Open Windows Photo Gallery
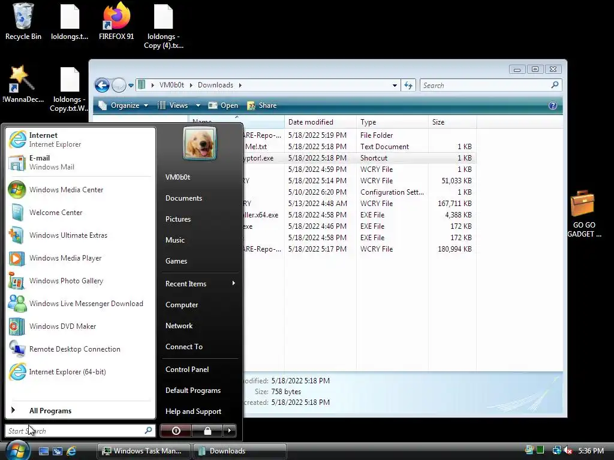Viewport: 614px width, 460px height. pos(80,281)
